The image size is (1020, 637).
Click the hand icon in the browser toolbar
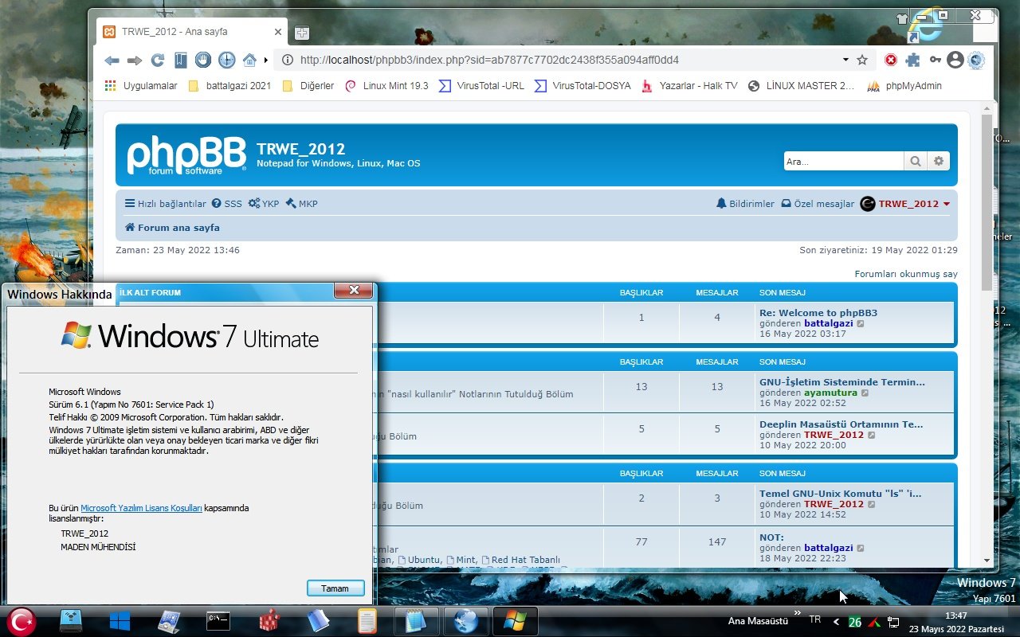(203, 60)
